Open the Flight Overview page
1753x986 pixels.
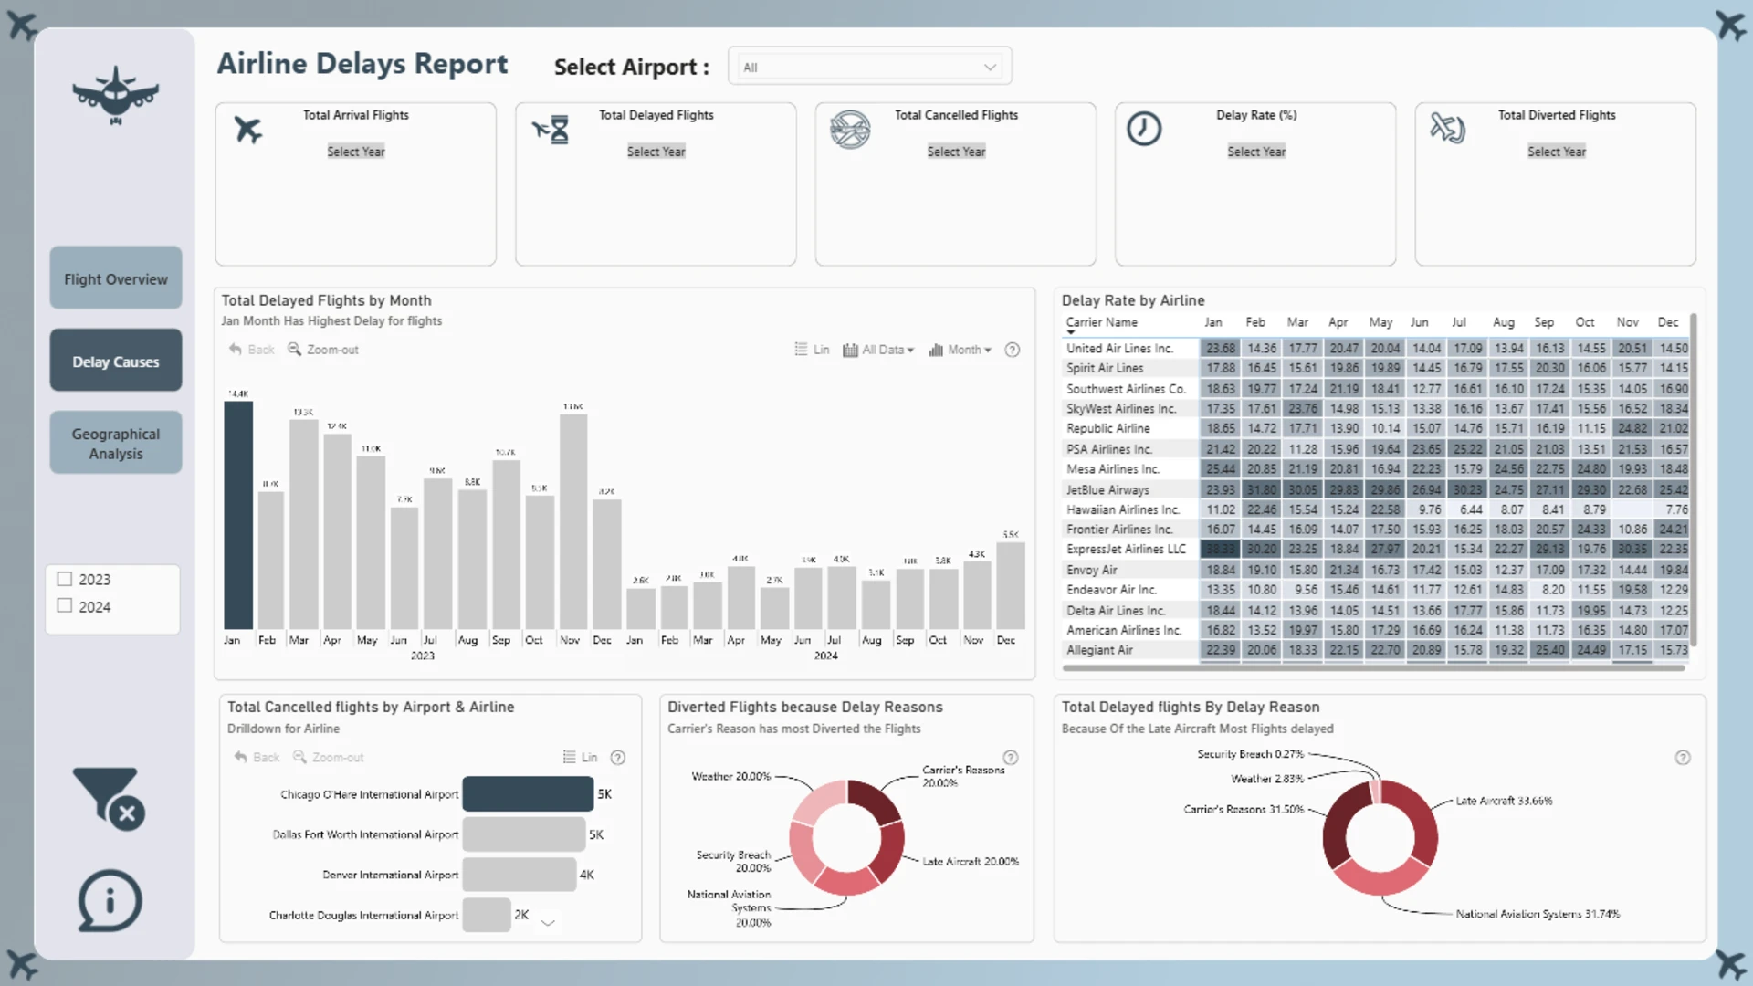point(116,278)
